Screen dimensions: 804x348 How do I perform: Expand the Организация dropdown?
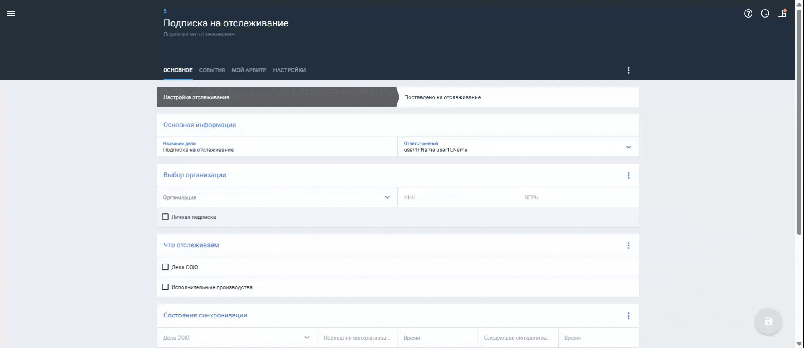(387, 197)
